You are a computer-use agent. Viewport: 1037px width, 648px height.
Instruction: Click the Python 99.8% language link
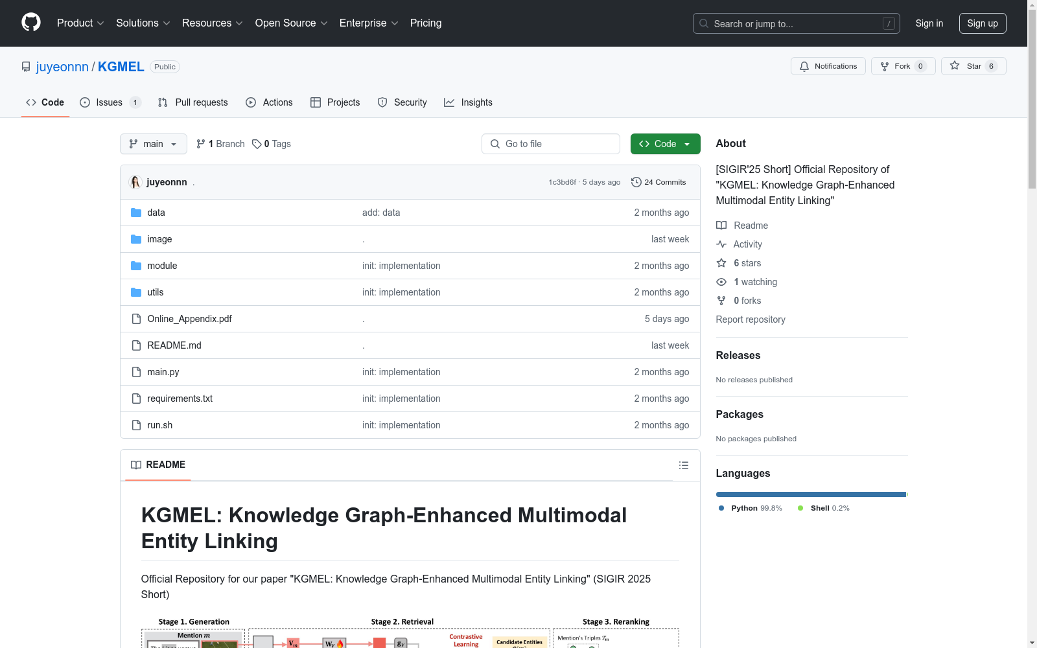[x=751, y=508]
